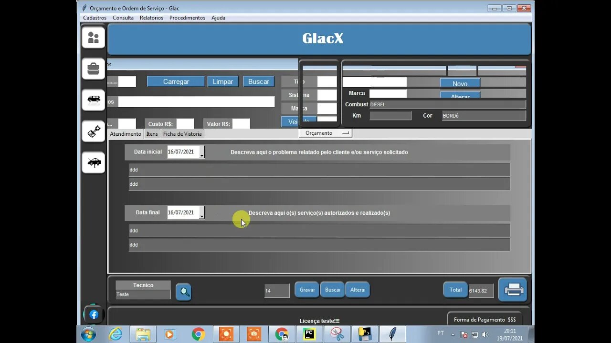
Task: Click second authorized services line field
Action: click(319, 245)
